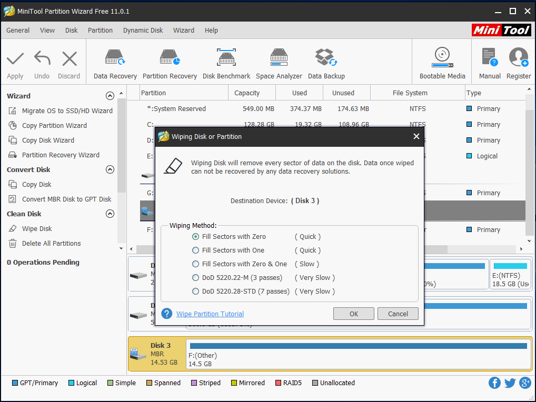Open Disk Benchmark tool
The height and width of the screenshot is (402, 536).
click(x=226, y=64)
